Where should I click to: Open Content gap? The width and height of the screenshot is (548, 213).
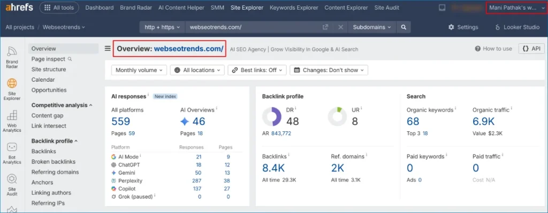coord(47,115)
